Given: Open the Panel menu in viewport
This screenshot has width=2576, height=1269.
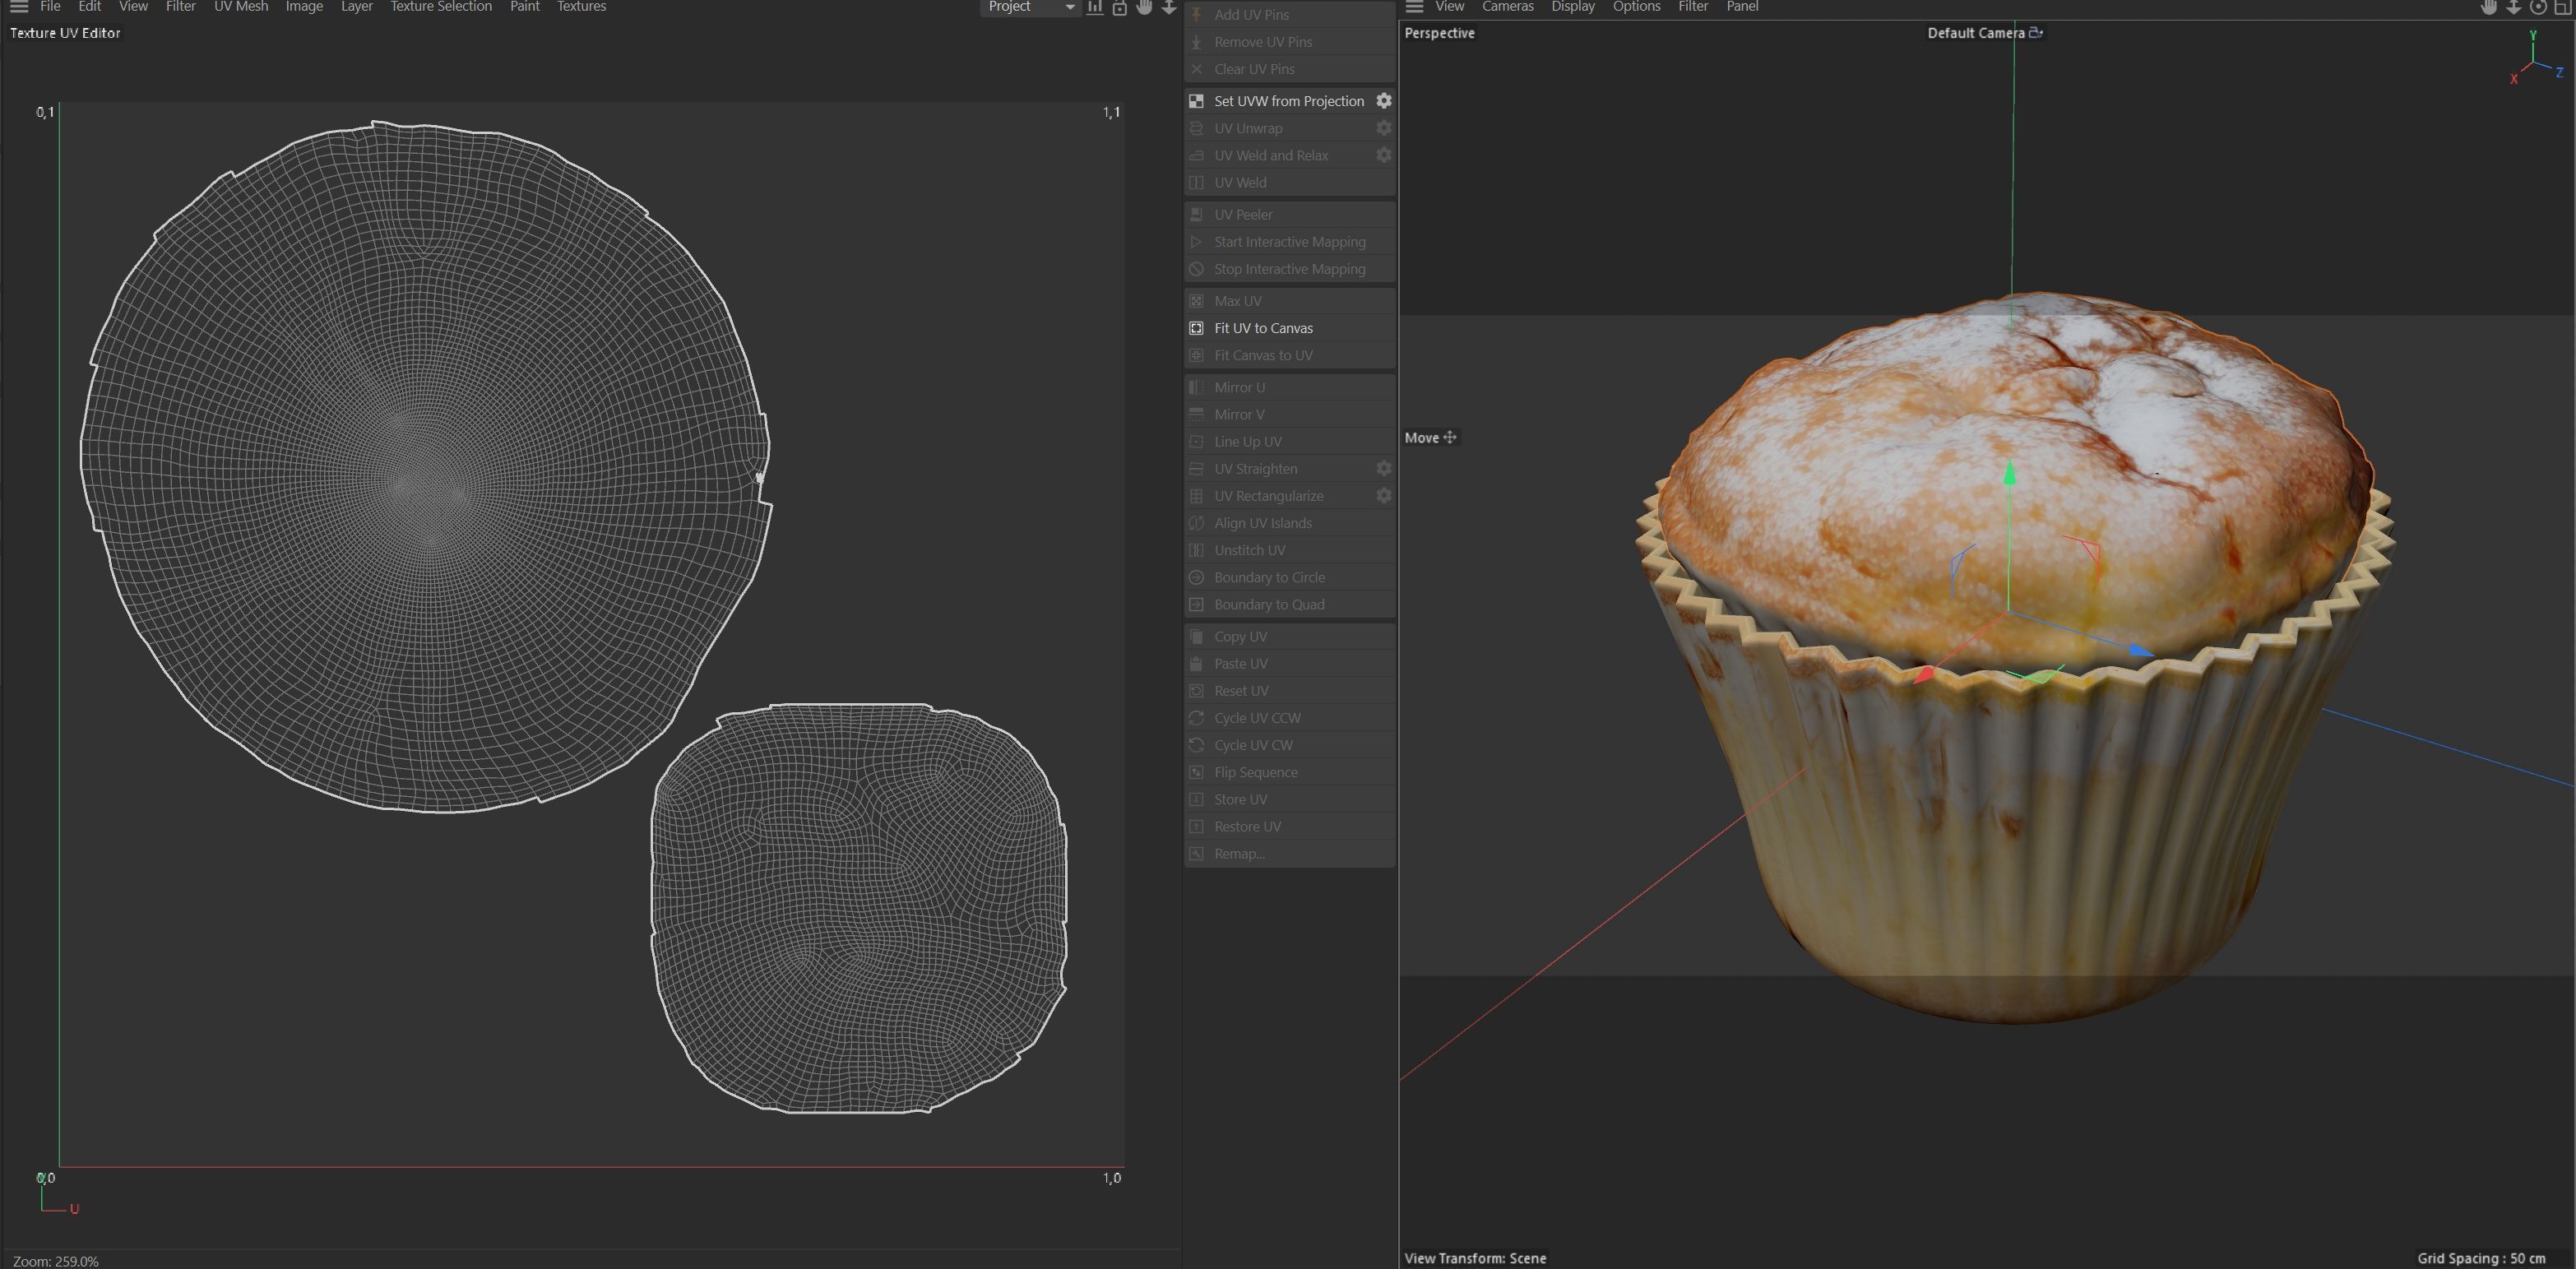Looking at the screenshot, I should pos(1742,6).
